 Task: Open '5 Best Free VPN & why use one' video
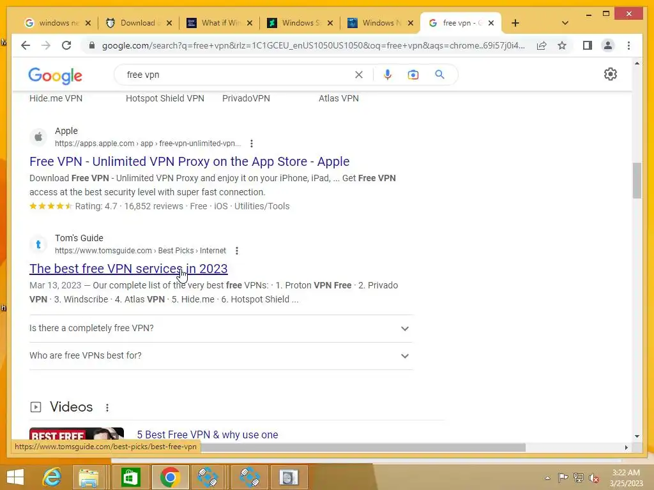[x=208, y=434]
